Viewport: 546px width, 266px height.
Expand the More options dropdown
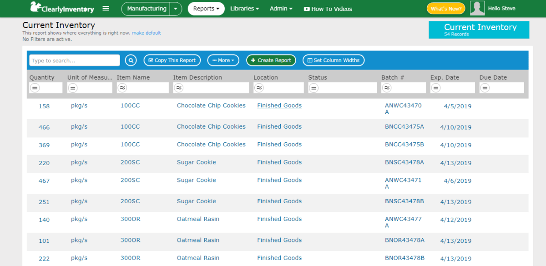click(x=223, y=60)
